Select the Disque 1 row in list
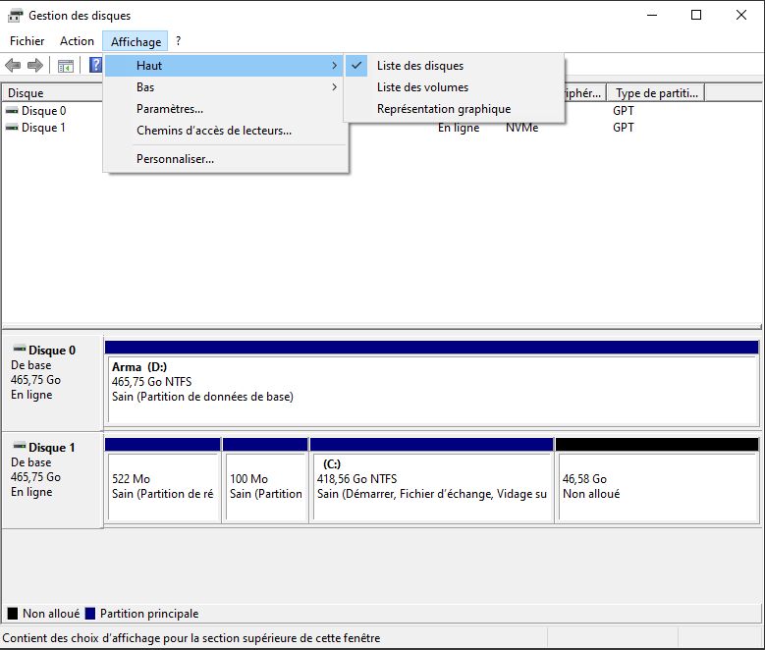765x650 pixels. pos(382,128)
